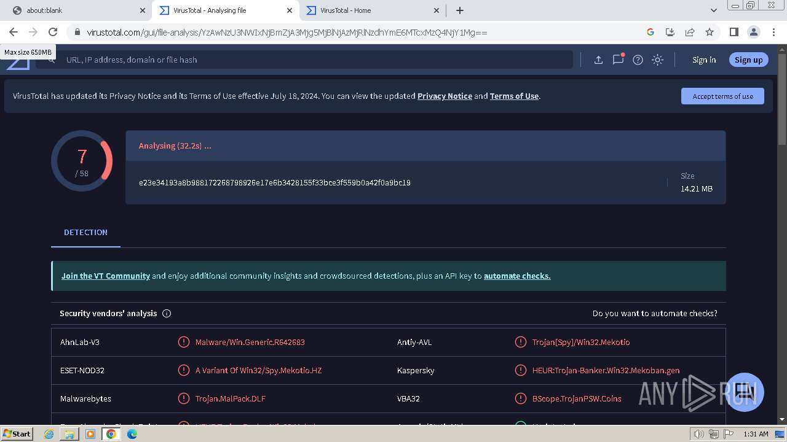Expand tab search dropdown
Image resolution: width=787 pixels, height=442 pixels.
pos(713,10)
